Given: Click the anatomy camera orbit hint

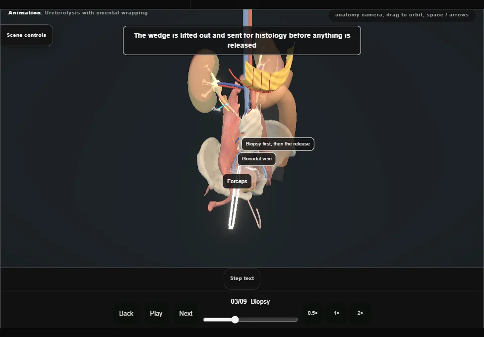Looking at the screenshot, I should pyautogui.click(x=402, y=15).
